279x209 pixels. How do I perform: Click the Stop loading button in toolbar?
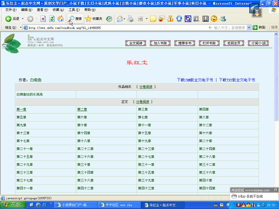coord(43,19)
